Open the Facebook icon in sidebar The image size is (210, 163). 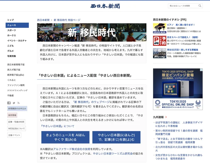tap(9, 103)
